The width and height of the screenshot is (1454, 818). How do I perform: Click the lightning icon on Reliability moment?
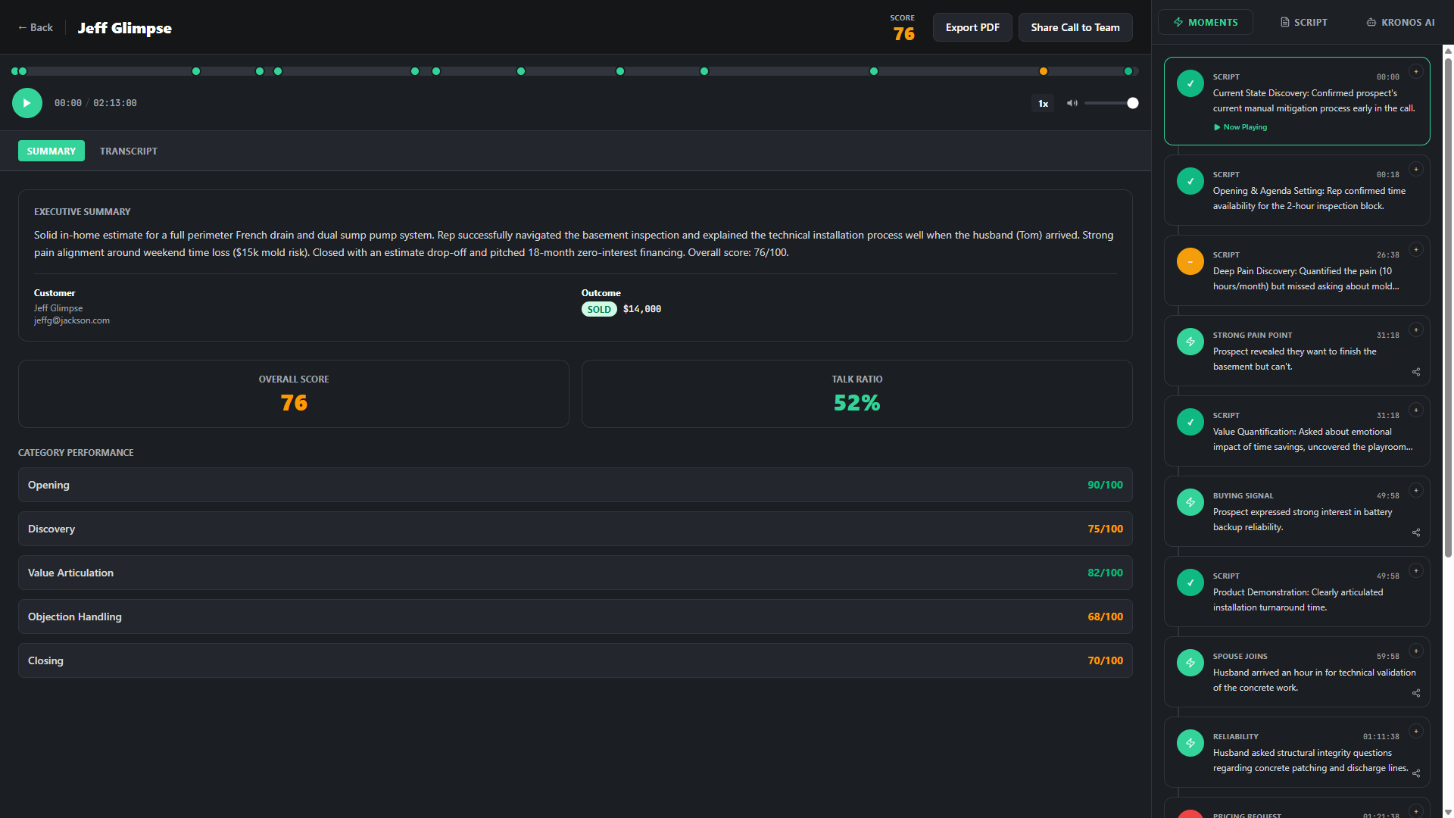pos(1190,743)
